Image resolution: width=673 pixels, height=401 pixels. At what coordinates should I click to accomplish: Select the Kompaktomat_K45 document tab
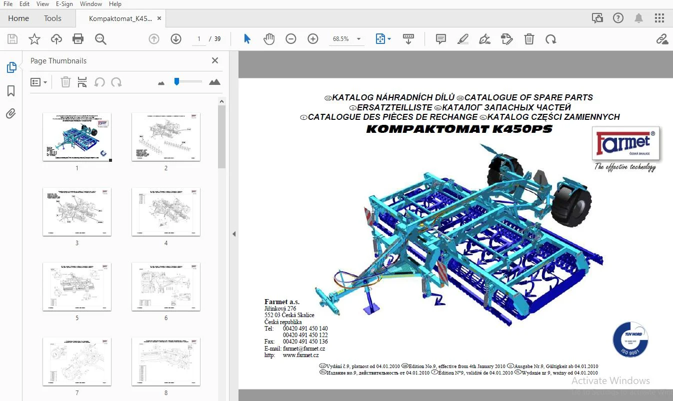[120, 18]
